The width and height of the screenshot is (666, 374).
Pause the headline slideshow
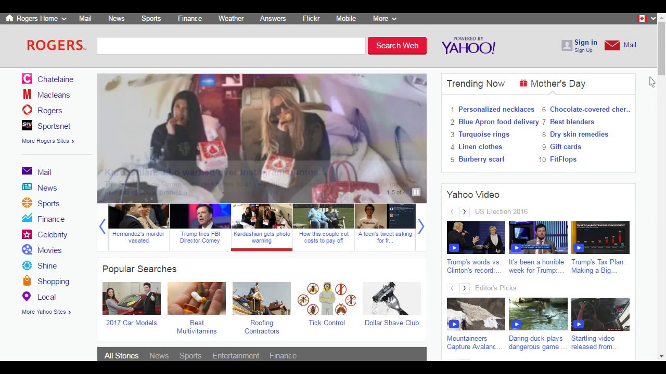point(416,192)
